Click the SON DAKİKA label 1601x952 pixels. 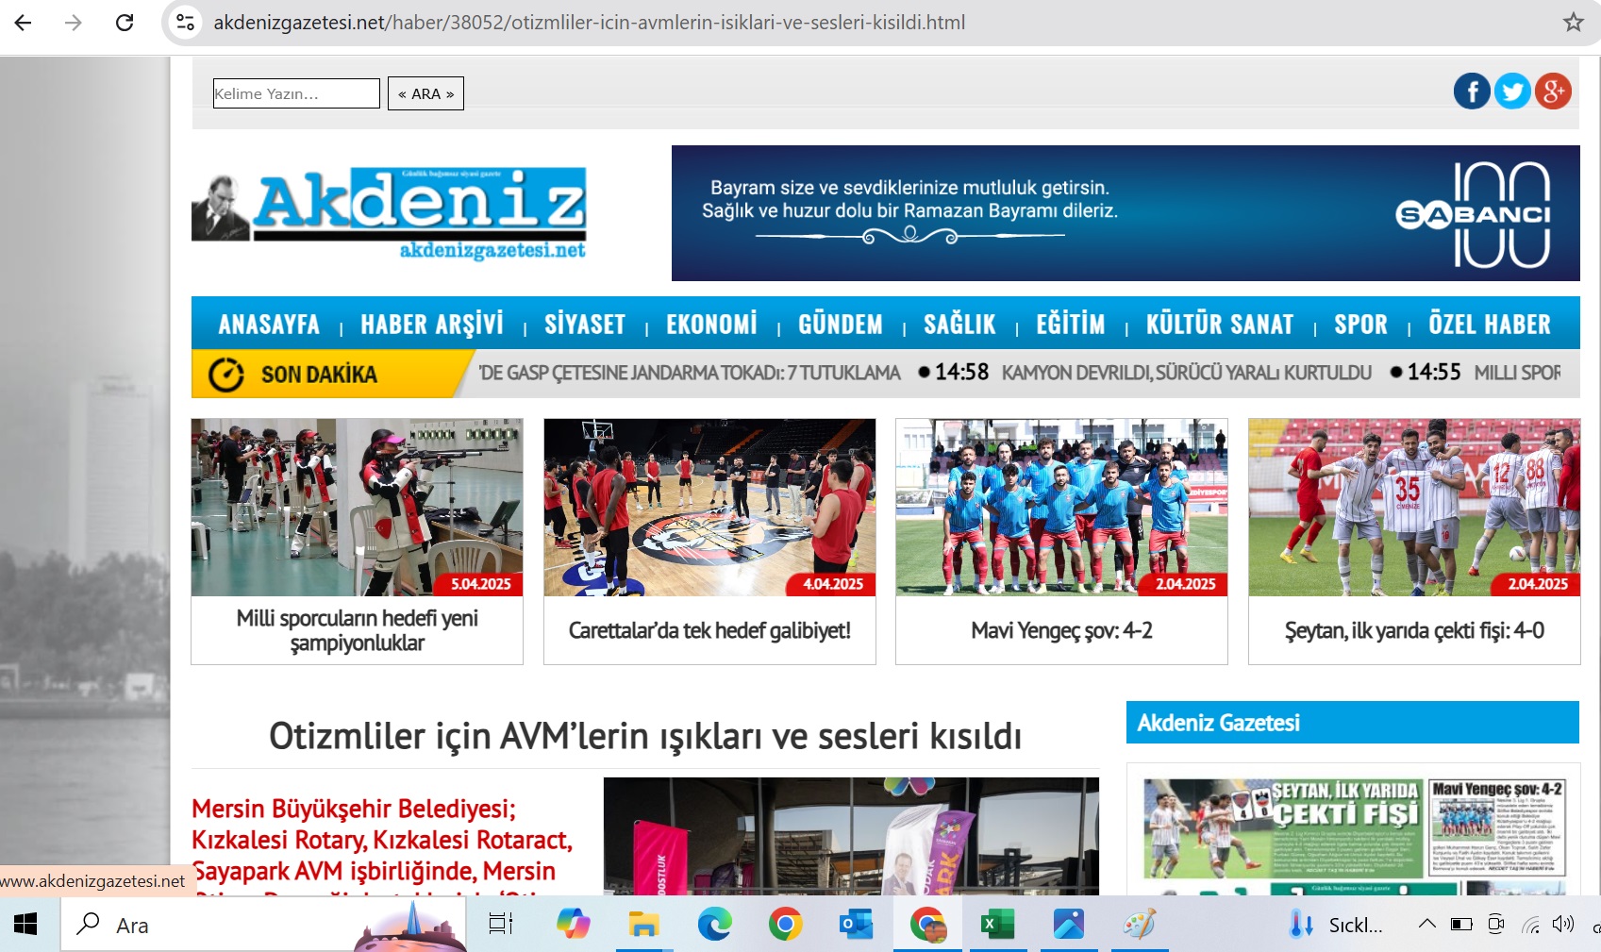[x=319, y=375]
